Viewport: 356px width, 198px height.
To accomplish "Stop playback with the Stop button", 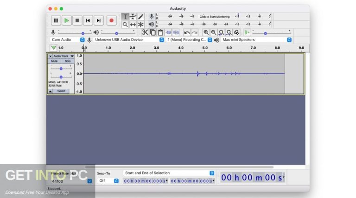I will [77, 21].
